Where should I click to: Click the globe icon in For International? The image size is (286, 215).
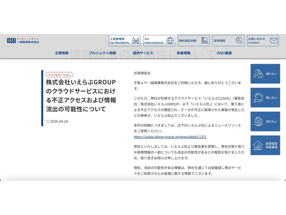click(170, 41)
